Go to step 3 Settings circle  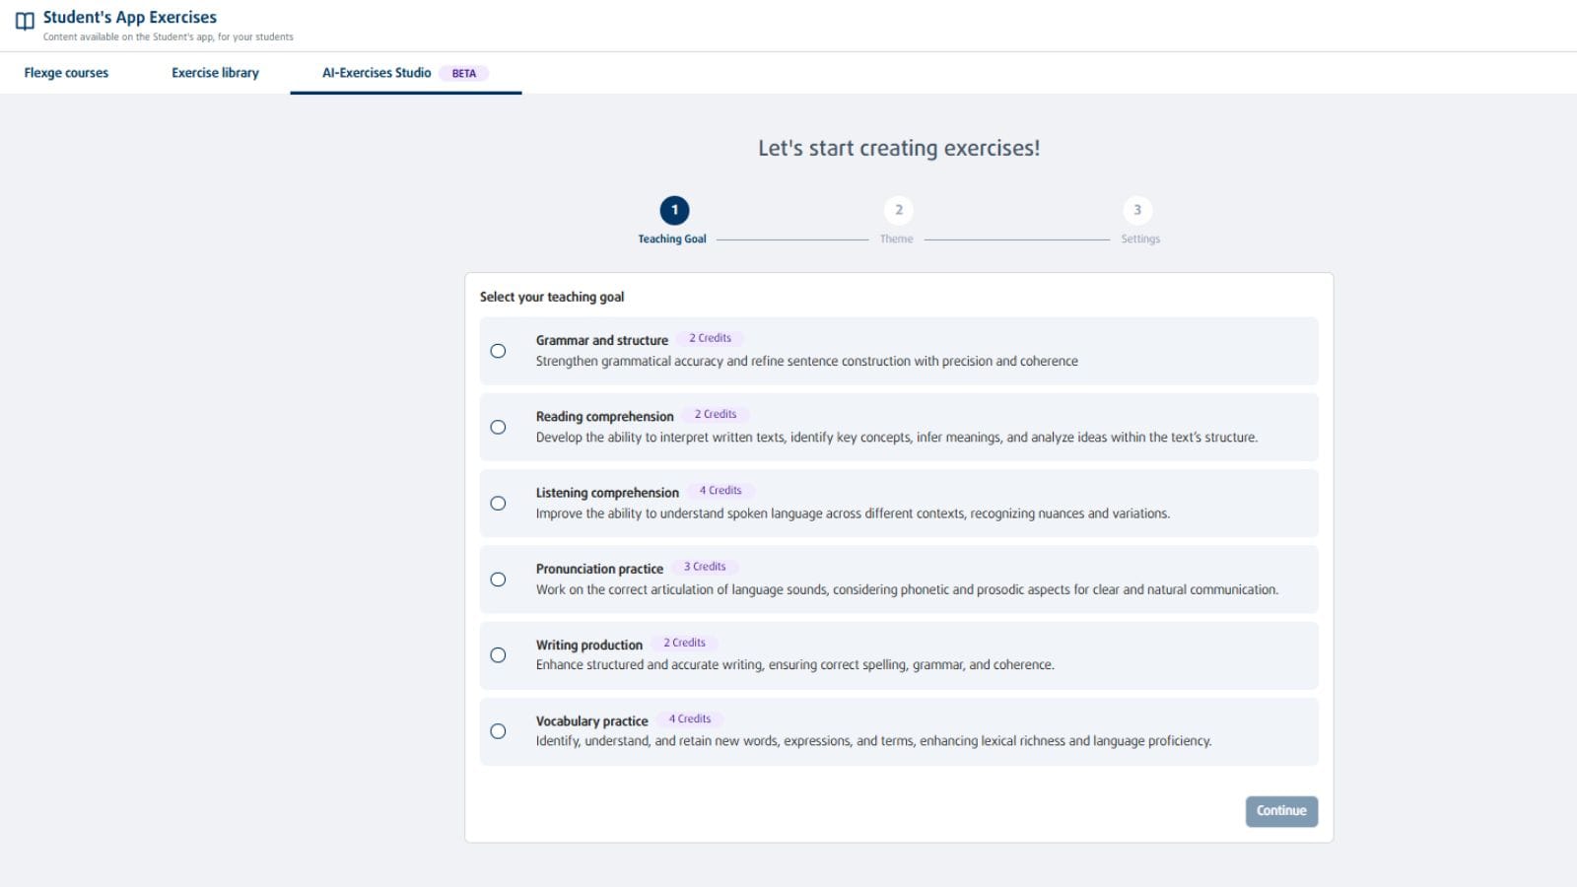[1137, 210]
